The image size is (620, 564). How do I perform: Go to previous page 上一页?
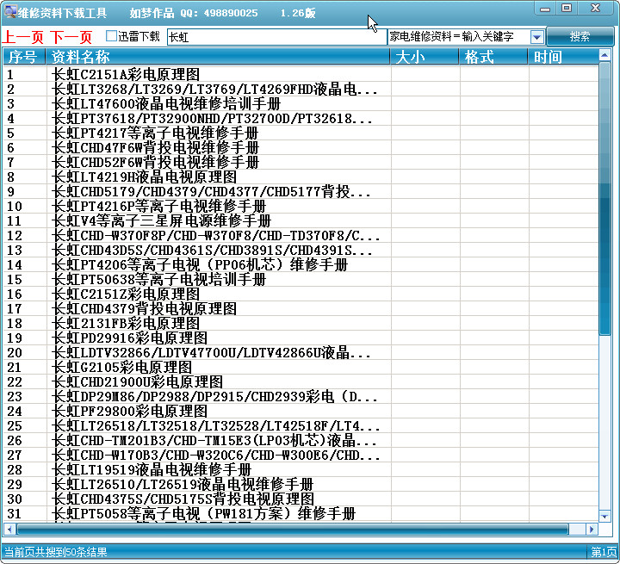23,37
